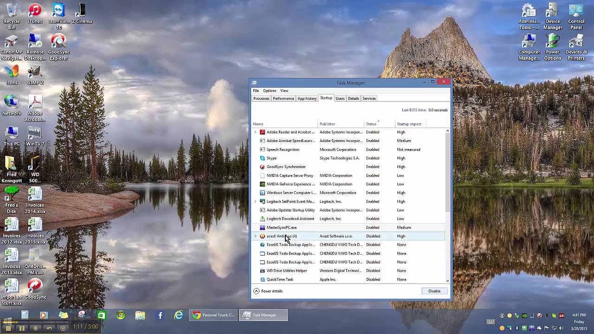
Task: Open TeamViewer 10 desktop shortcut
Action: pos(59,17)
